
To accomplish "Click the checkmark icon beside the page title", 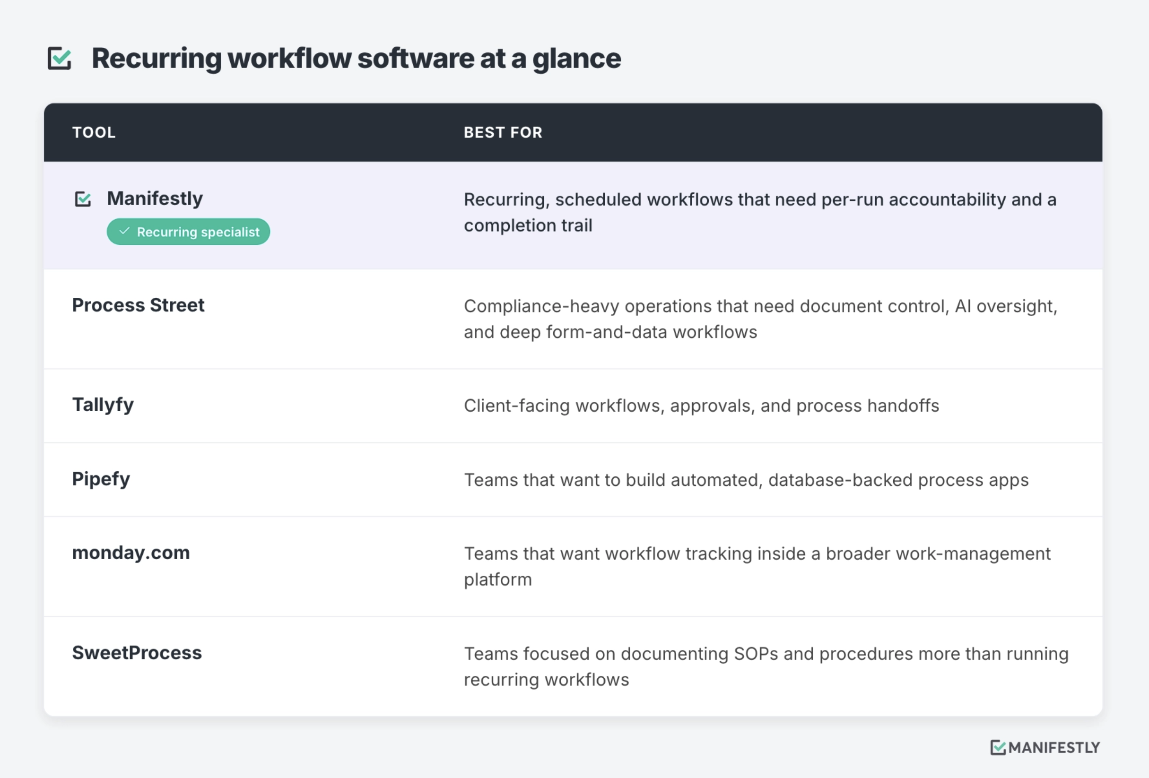I will tap(59, 59).
